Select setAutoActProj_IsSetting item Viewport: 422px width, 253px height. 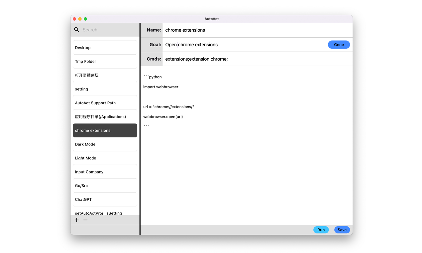(105, 212)
